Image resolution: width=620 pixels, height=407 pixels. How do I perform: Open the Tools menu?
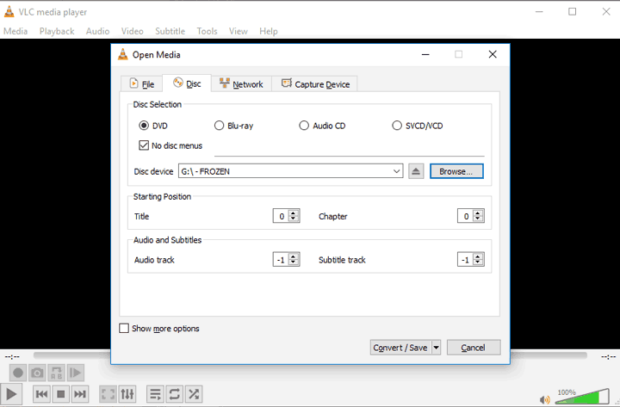207,31
